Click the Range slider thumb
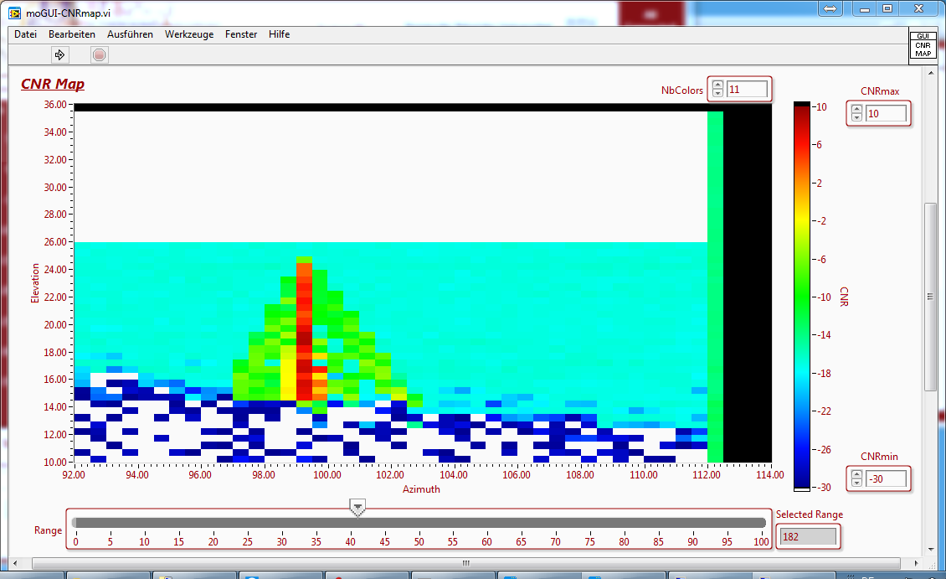 click(357, 507)
